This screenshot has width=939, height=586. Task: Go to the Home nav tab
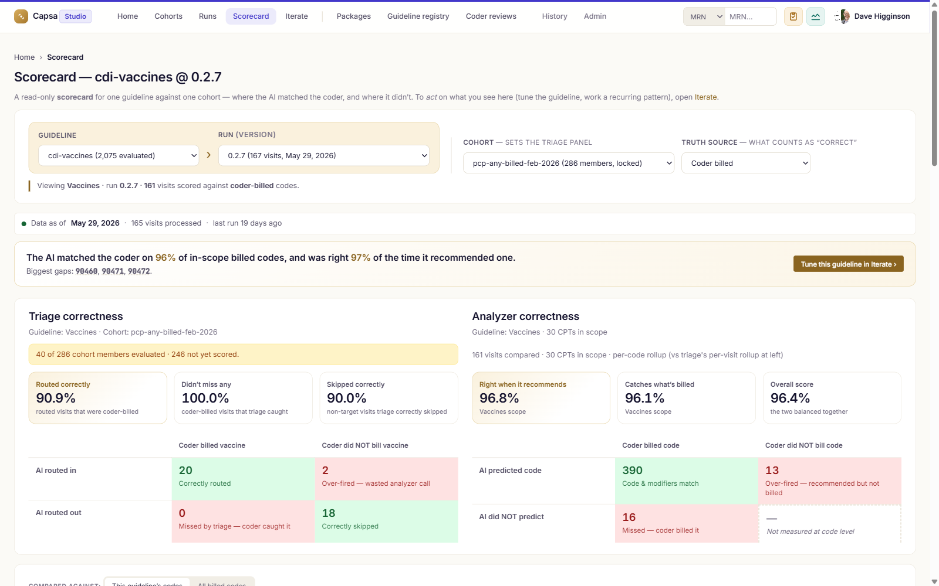(127, 16)
